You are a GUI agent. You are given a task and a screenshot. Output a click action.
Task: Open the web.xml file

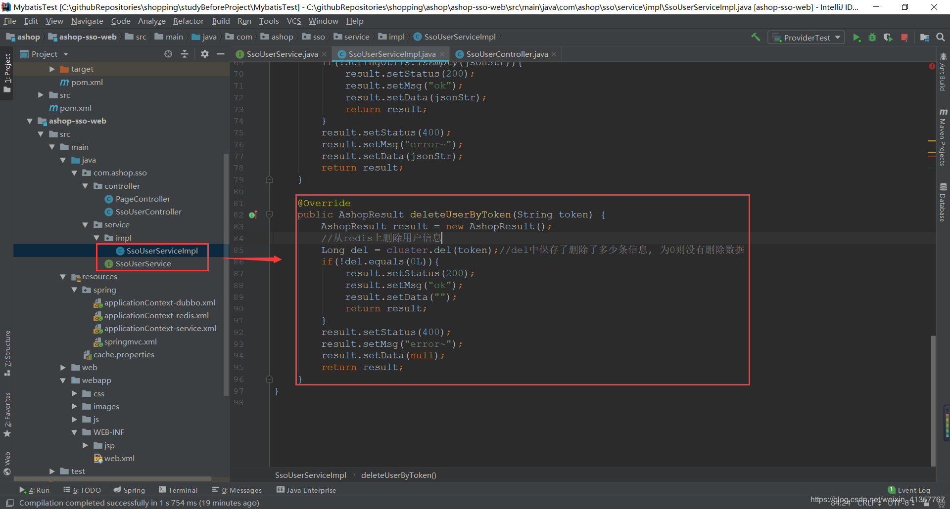pos(114,459)
